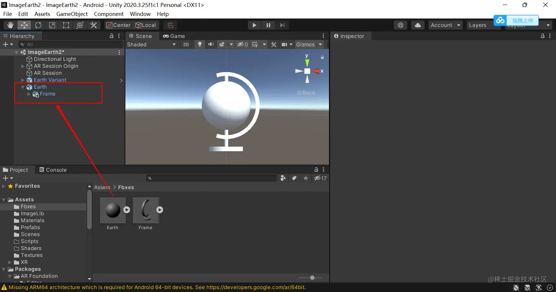This screenshot has height=292, width=556.
Task: Open Unity Collaborate icon
Action: click(401, 25)
